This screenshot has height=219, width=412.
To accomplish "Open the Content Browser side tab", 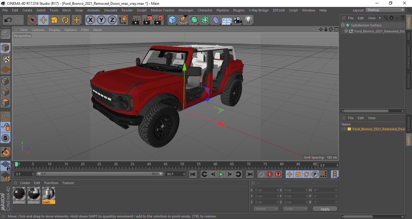I will pos(409,57).
